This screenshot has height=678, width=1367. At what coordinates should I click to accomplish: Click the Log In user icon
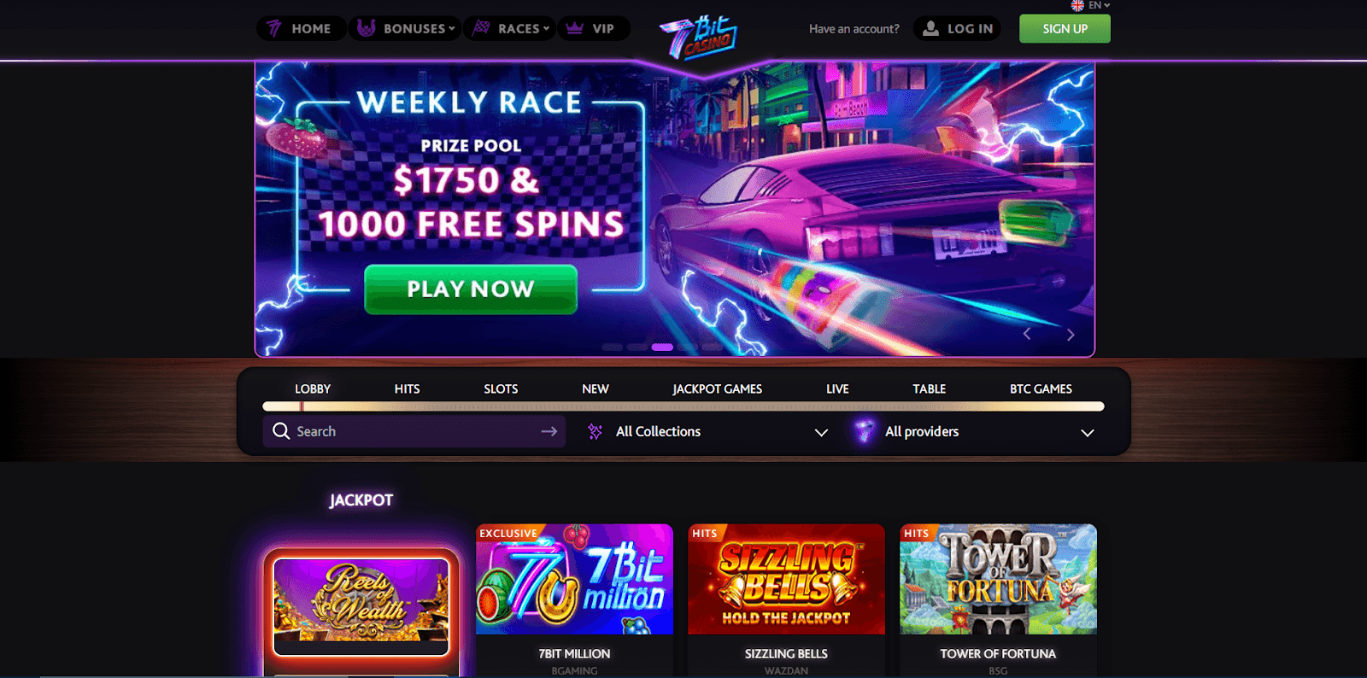coord(931,28)
